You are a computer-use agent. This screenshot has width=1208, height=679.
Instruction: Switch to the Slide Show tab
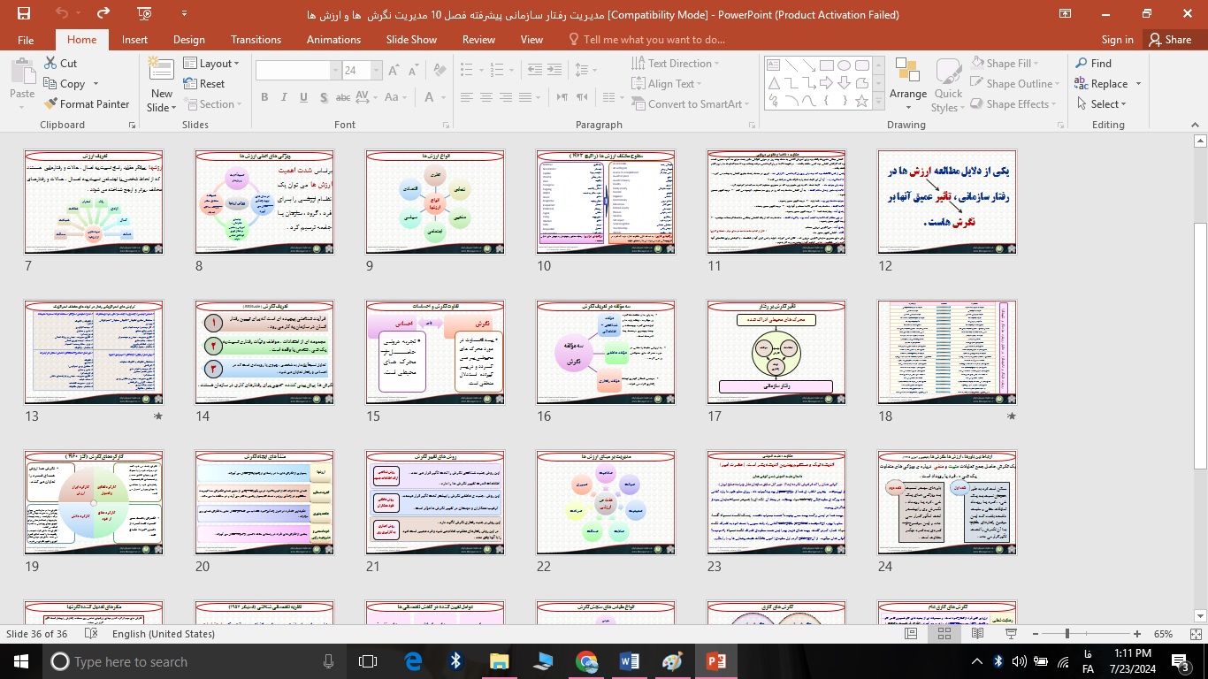(411, 40)
